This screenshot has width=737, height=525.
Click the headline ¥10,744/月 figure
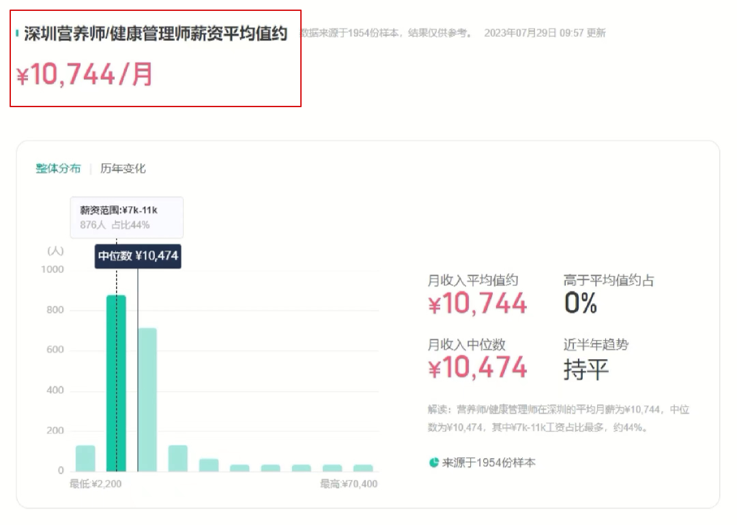85,74
